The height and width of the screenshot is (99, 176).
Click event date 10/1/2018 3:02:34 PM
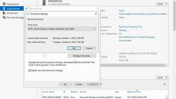(x=137, y=97)
